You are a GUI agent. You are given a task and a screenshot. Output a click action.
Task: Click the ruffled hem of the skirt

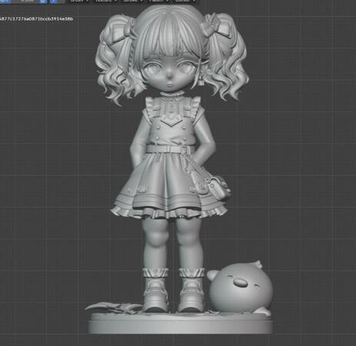169,212
